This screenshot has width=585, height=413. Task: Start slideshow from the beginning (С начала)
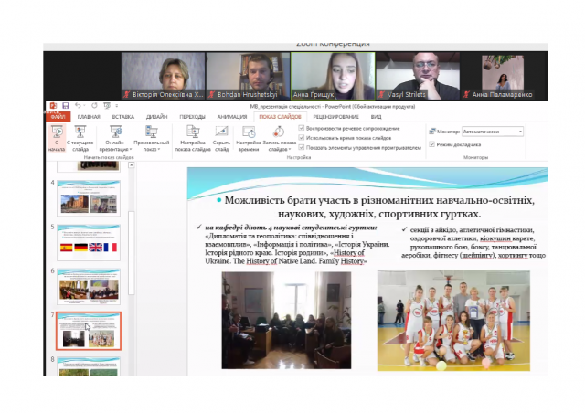point(57,138)
